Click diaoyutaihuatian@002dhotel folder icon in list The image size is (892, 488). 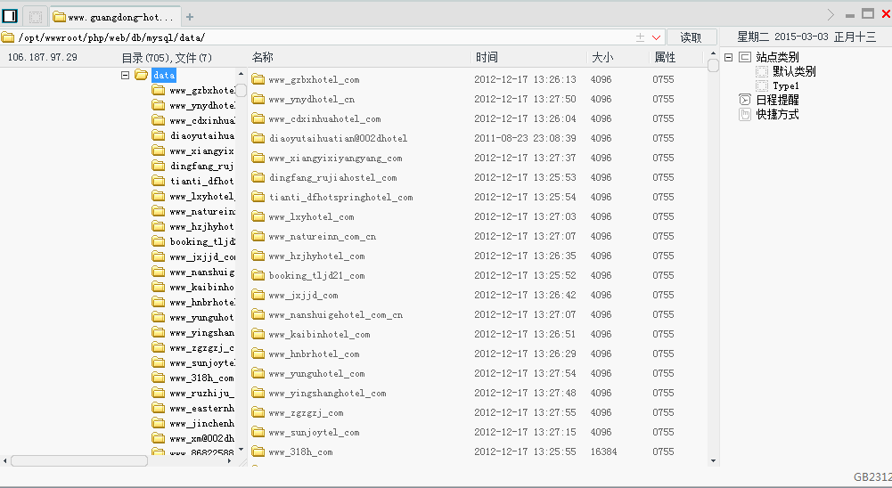click(258, 138)
